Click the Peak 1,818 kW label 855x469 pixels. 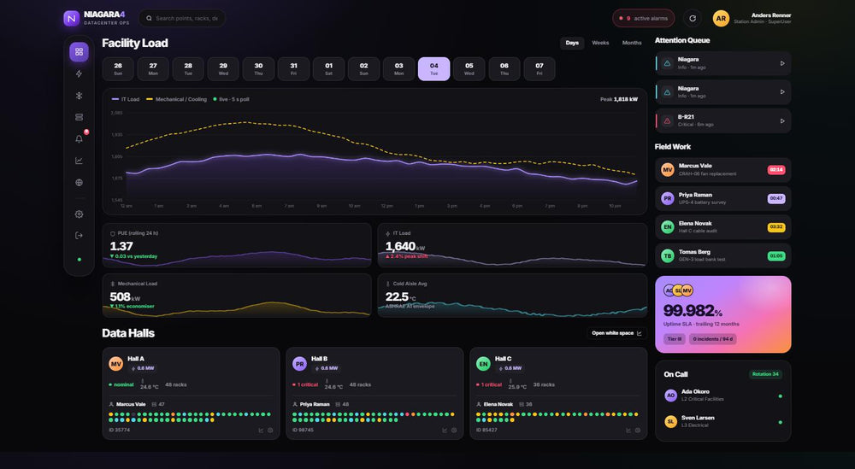click(x=618, y=99)
